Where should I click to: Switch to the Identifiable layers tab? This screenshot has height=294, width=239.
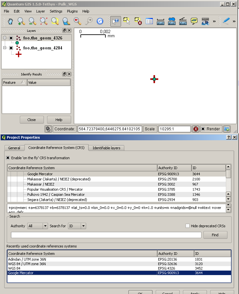(x=106, y=148)
